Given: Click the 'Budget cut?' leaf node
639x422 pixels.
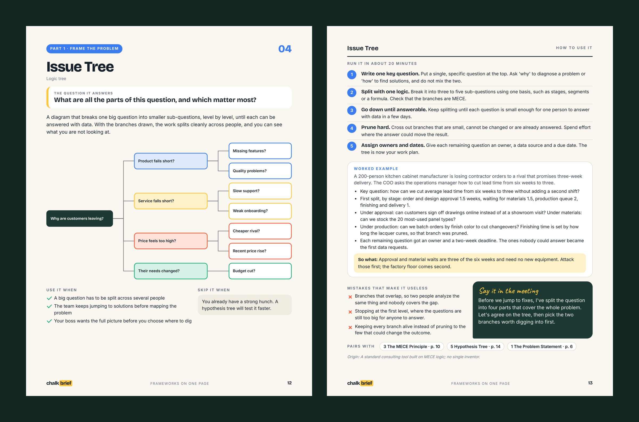Looking at the screenshot, I should click(260, 271).
